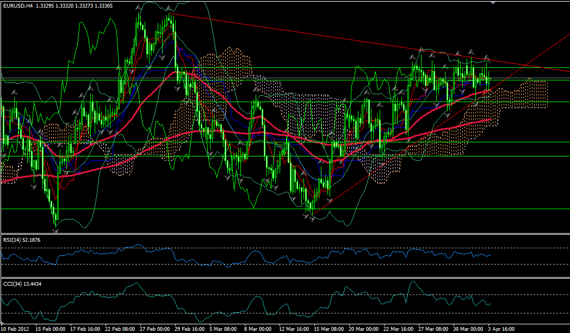The width and height of the screenshot is (570, 333).
Task: Click the point where the two red trendlines cross
Action: click(526, 66)
